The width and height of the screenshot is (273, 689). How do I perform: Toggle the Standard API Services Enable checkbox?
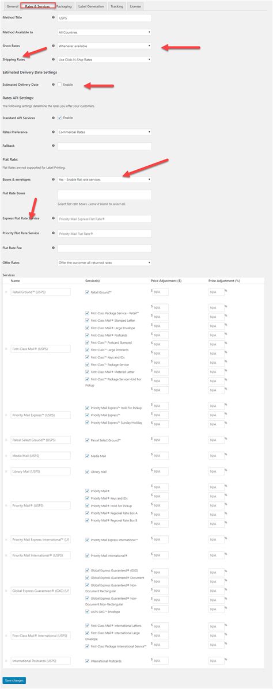60,118
